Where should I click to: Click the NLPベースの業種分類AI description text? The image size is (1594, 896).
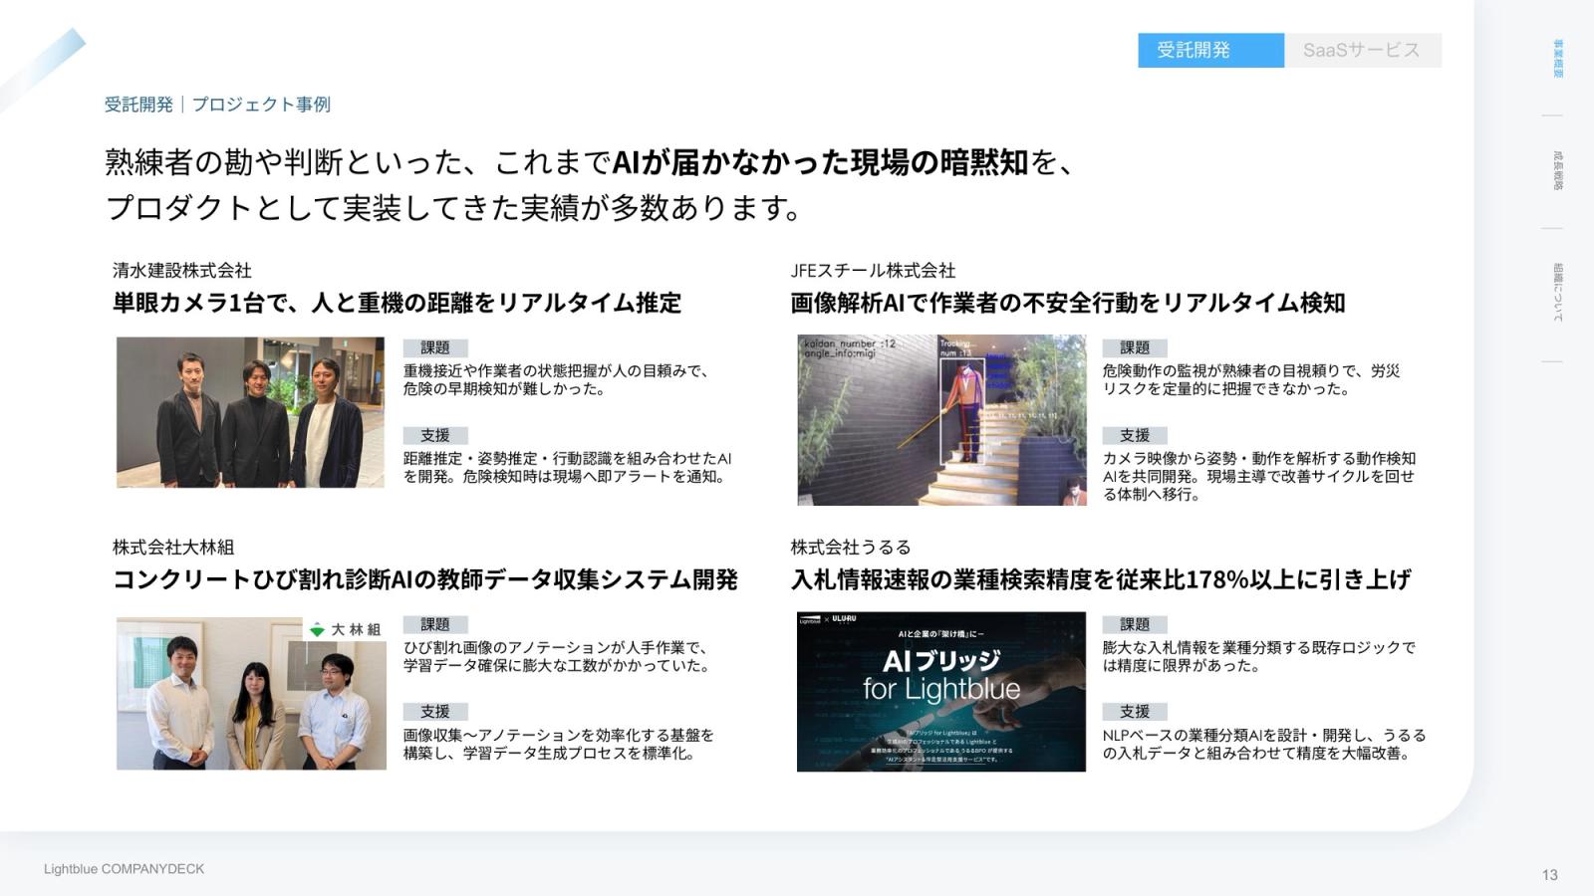[1264, 745]
